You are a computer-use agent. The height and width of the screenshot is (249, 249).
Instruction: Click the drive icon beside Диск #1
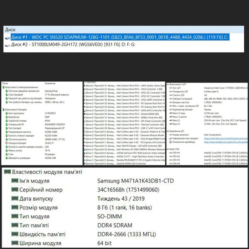pos(7,38)
